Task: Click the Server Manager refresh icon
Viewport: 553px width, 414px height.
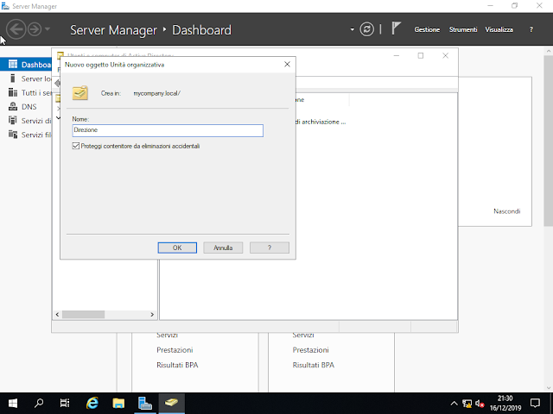Action: 366,28
